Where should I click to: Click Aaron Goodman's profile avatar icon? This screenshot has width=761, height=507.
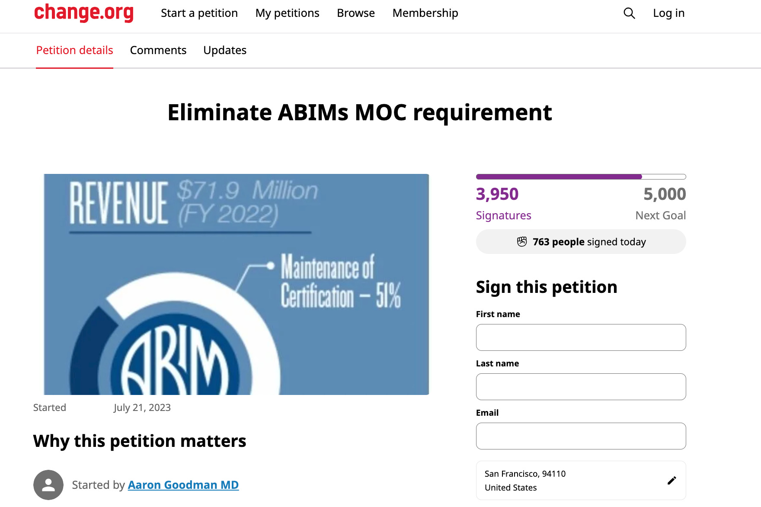(x=48, y=485)
